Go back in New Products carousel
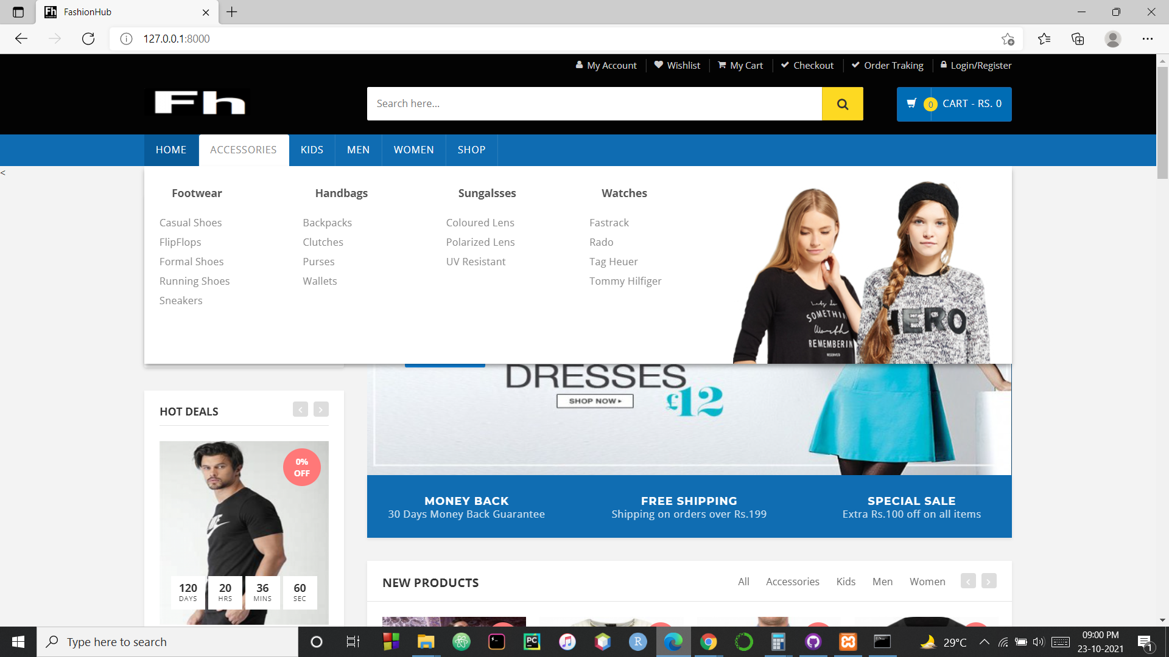Screen dimensions: 1169x657 pyautogui.click(x=968, y=581)
